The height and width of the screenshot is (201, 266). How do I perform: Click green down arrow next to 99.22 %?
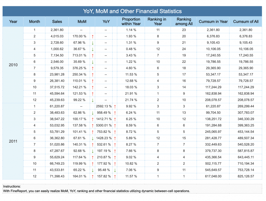point(93,100)
